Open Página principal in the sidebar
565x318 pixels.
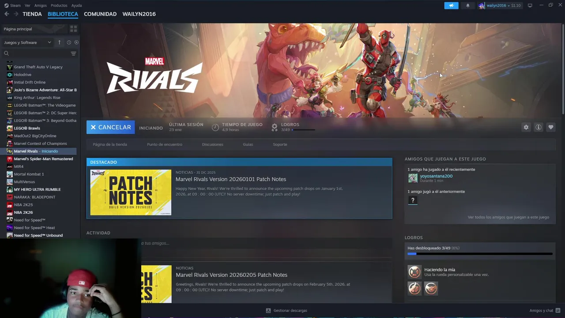(18, 29)
